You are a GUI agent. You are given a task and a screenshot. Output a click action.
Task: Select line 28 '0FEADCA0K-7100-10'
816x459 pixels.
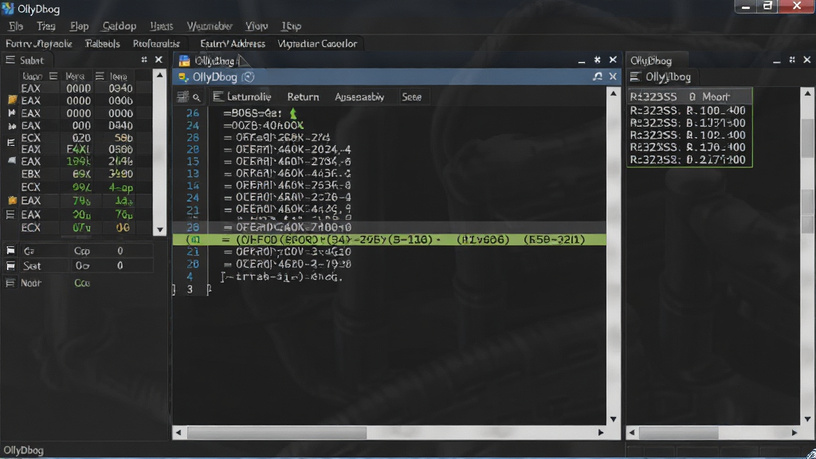point(288,227)
